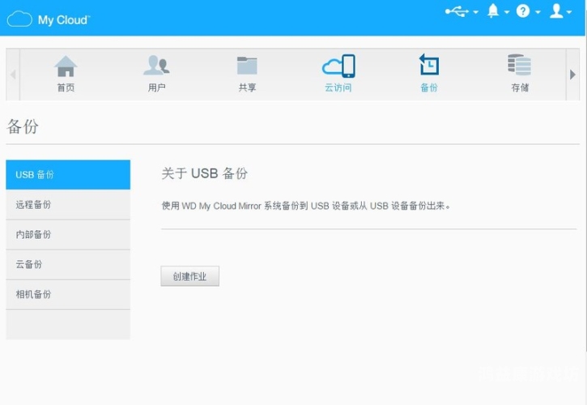Image resolution: width=587 pixels, height=405 pixels.
Task: Click the notification bell icon
Action: click(x=493, y=11)
